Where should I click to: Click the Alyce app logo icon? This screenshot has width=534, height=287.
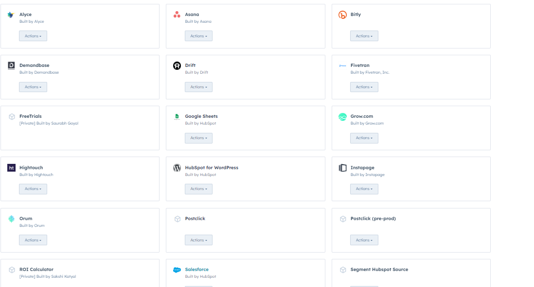click(11, 15)
